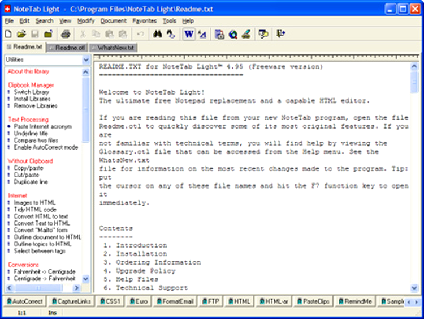Image resolution: width=424 pixels, height=319 pixels.
Task: Run the Switch Library clip
Action: [x=31, y=92]
